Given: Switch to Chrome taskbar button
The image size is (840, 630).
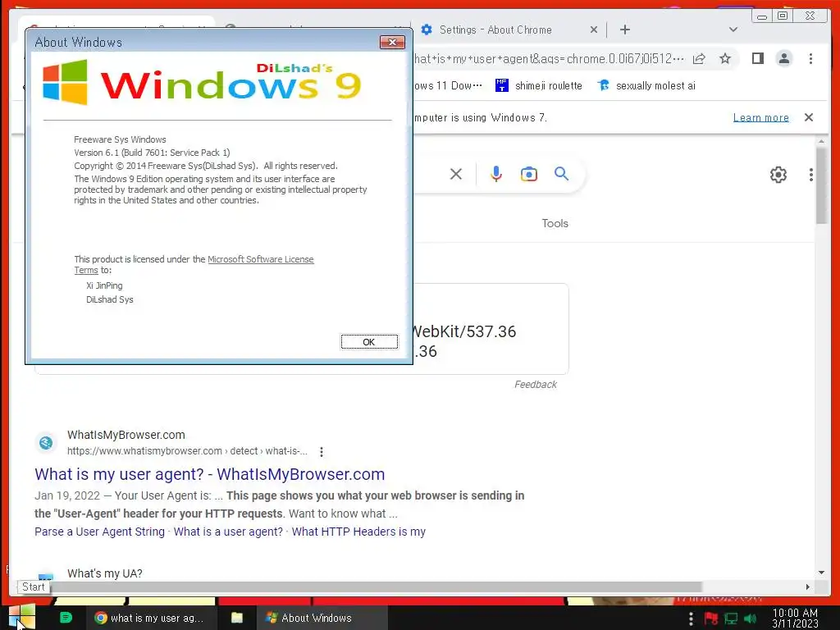Looking at the screenshot, I should [151, 618].
